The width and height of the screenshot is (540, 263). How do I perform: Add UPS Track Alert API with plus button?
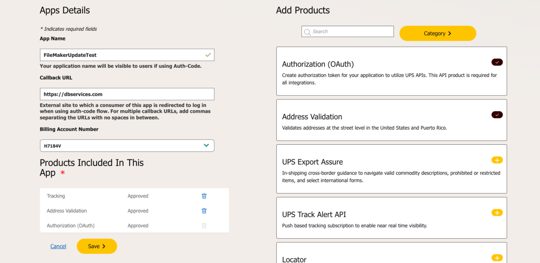[497, 213]
